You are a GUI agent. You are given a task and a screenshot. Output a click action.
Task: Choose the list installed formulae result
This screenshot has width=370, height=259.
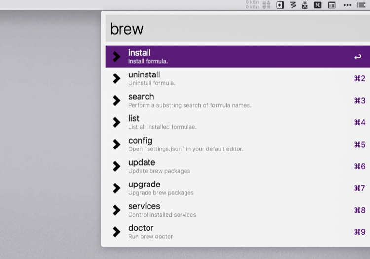point(238,122)
